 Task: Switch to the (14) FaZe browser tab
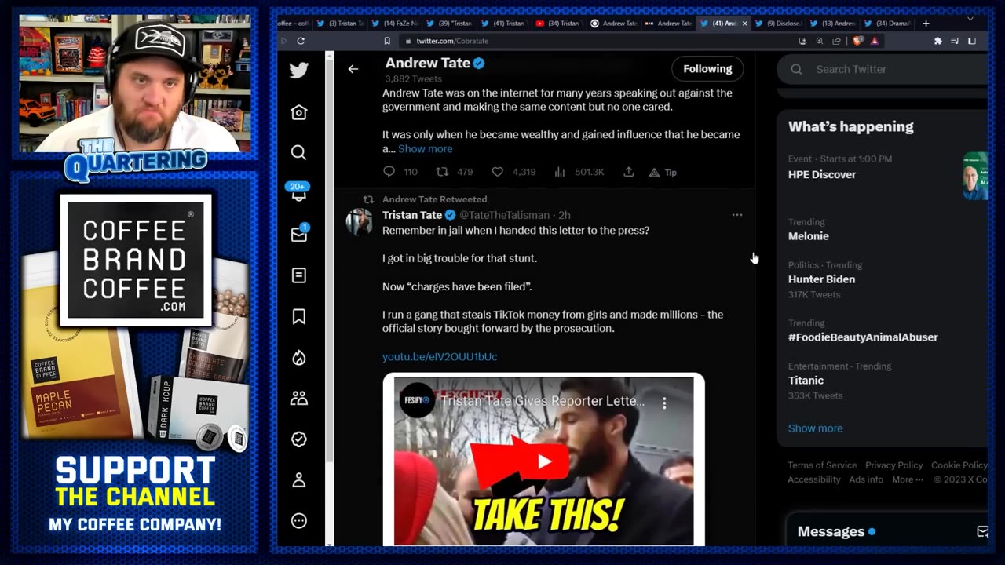pyautogui.click(x=396, y=24)
